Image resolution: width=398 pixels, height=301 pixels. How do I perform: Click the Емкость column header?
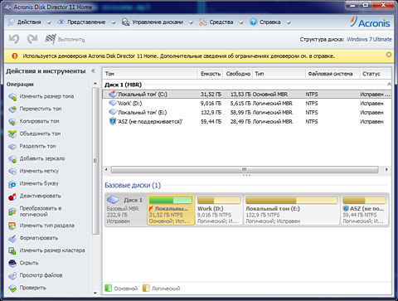pos(211,74)
